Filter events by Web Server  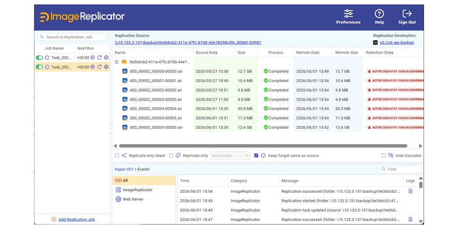[144, 199]
